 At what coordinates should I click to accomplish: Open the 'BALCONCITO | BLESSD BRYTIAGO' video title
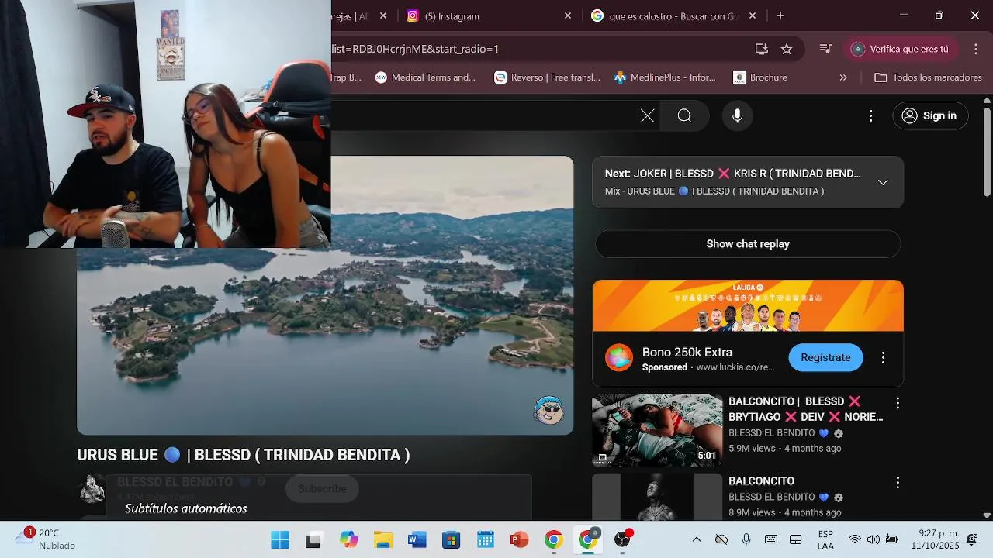(x=805, y=409)
